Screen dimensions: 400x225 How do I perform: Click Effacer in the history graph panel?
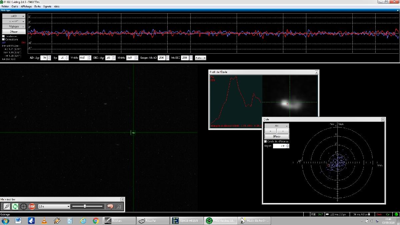pyautogui.click(x=14, y=32)
